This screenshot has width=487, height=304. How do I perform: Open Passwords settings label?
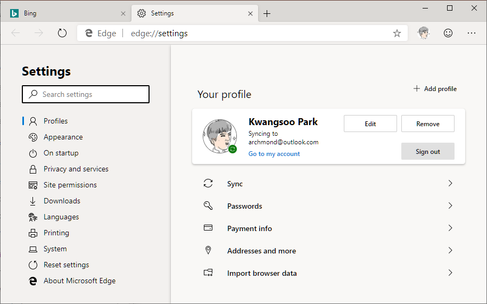244,206
